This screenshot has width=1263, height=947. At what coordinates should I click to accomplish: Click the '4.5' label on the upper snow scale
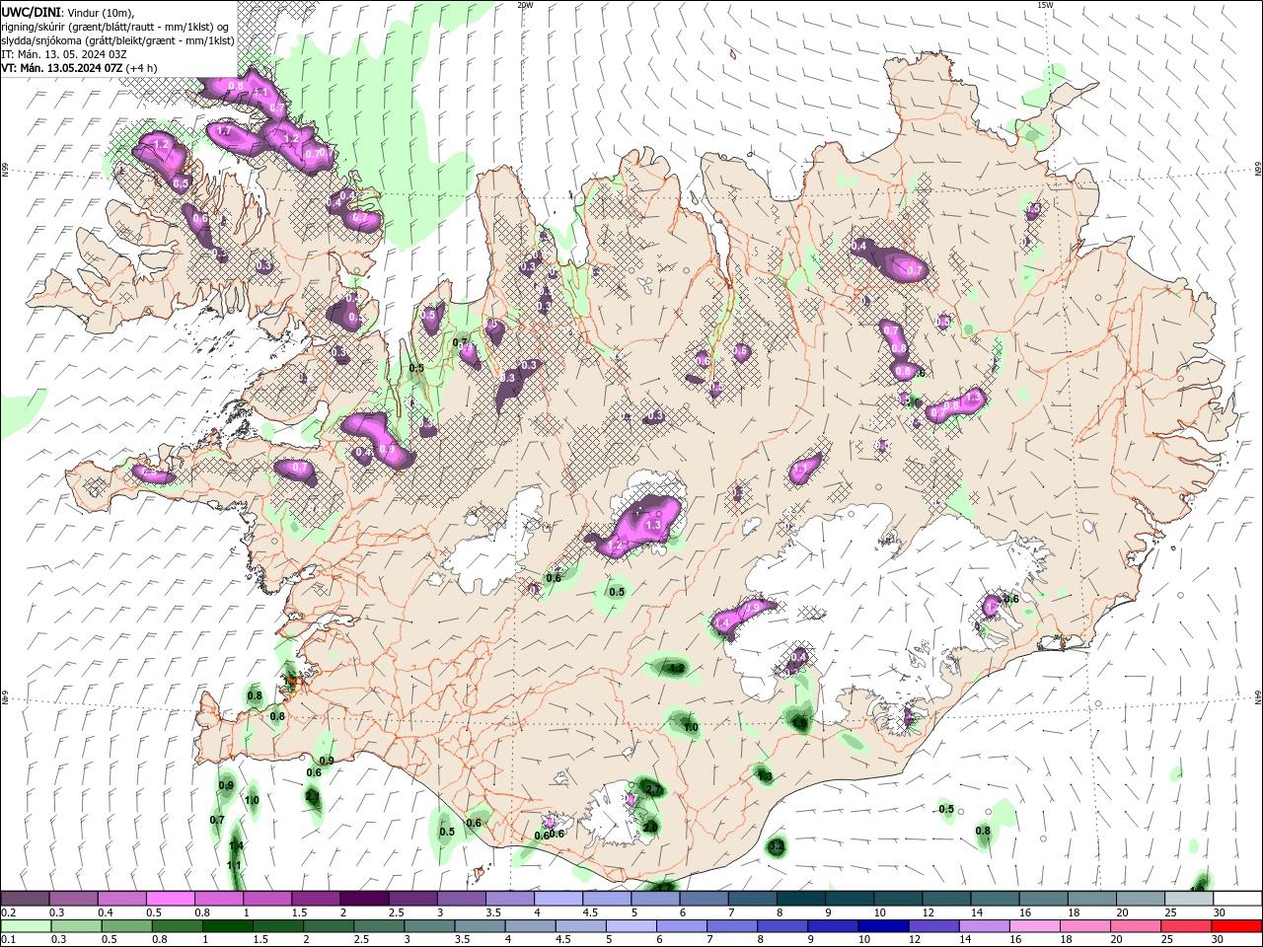[x=590, y=913]
